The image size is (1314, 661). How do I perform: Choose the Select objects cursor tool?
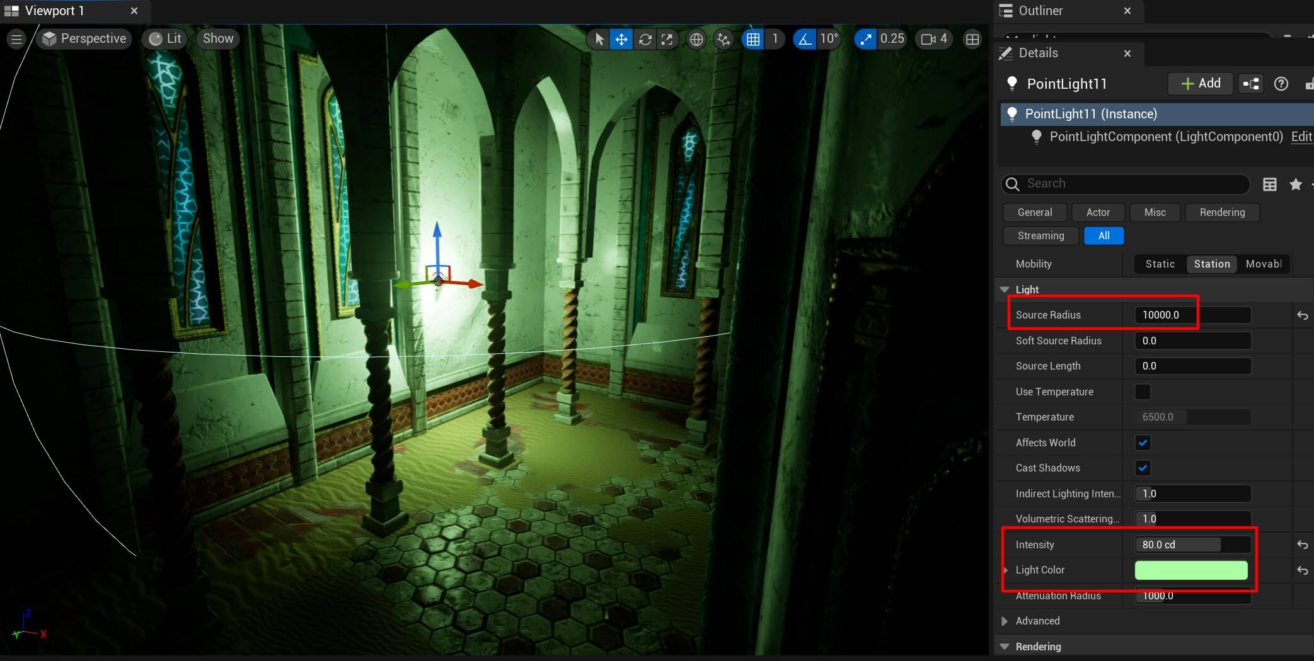[x=599, y=39]
